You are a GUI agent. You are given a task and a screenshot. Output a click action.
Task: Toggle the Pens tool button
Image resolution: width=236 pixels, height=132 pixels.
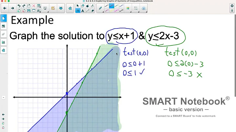[x=78, y=11]
